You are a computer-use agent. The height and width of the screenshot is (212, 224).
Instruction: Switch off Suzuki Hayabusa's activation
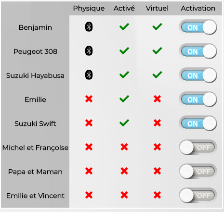point(198,75)
